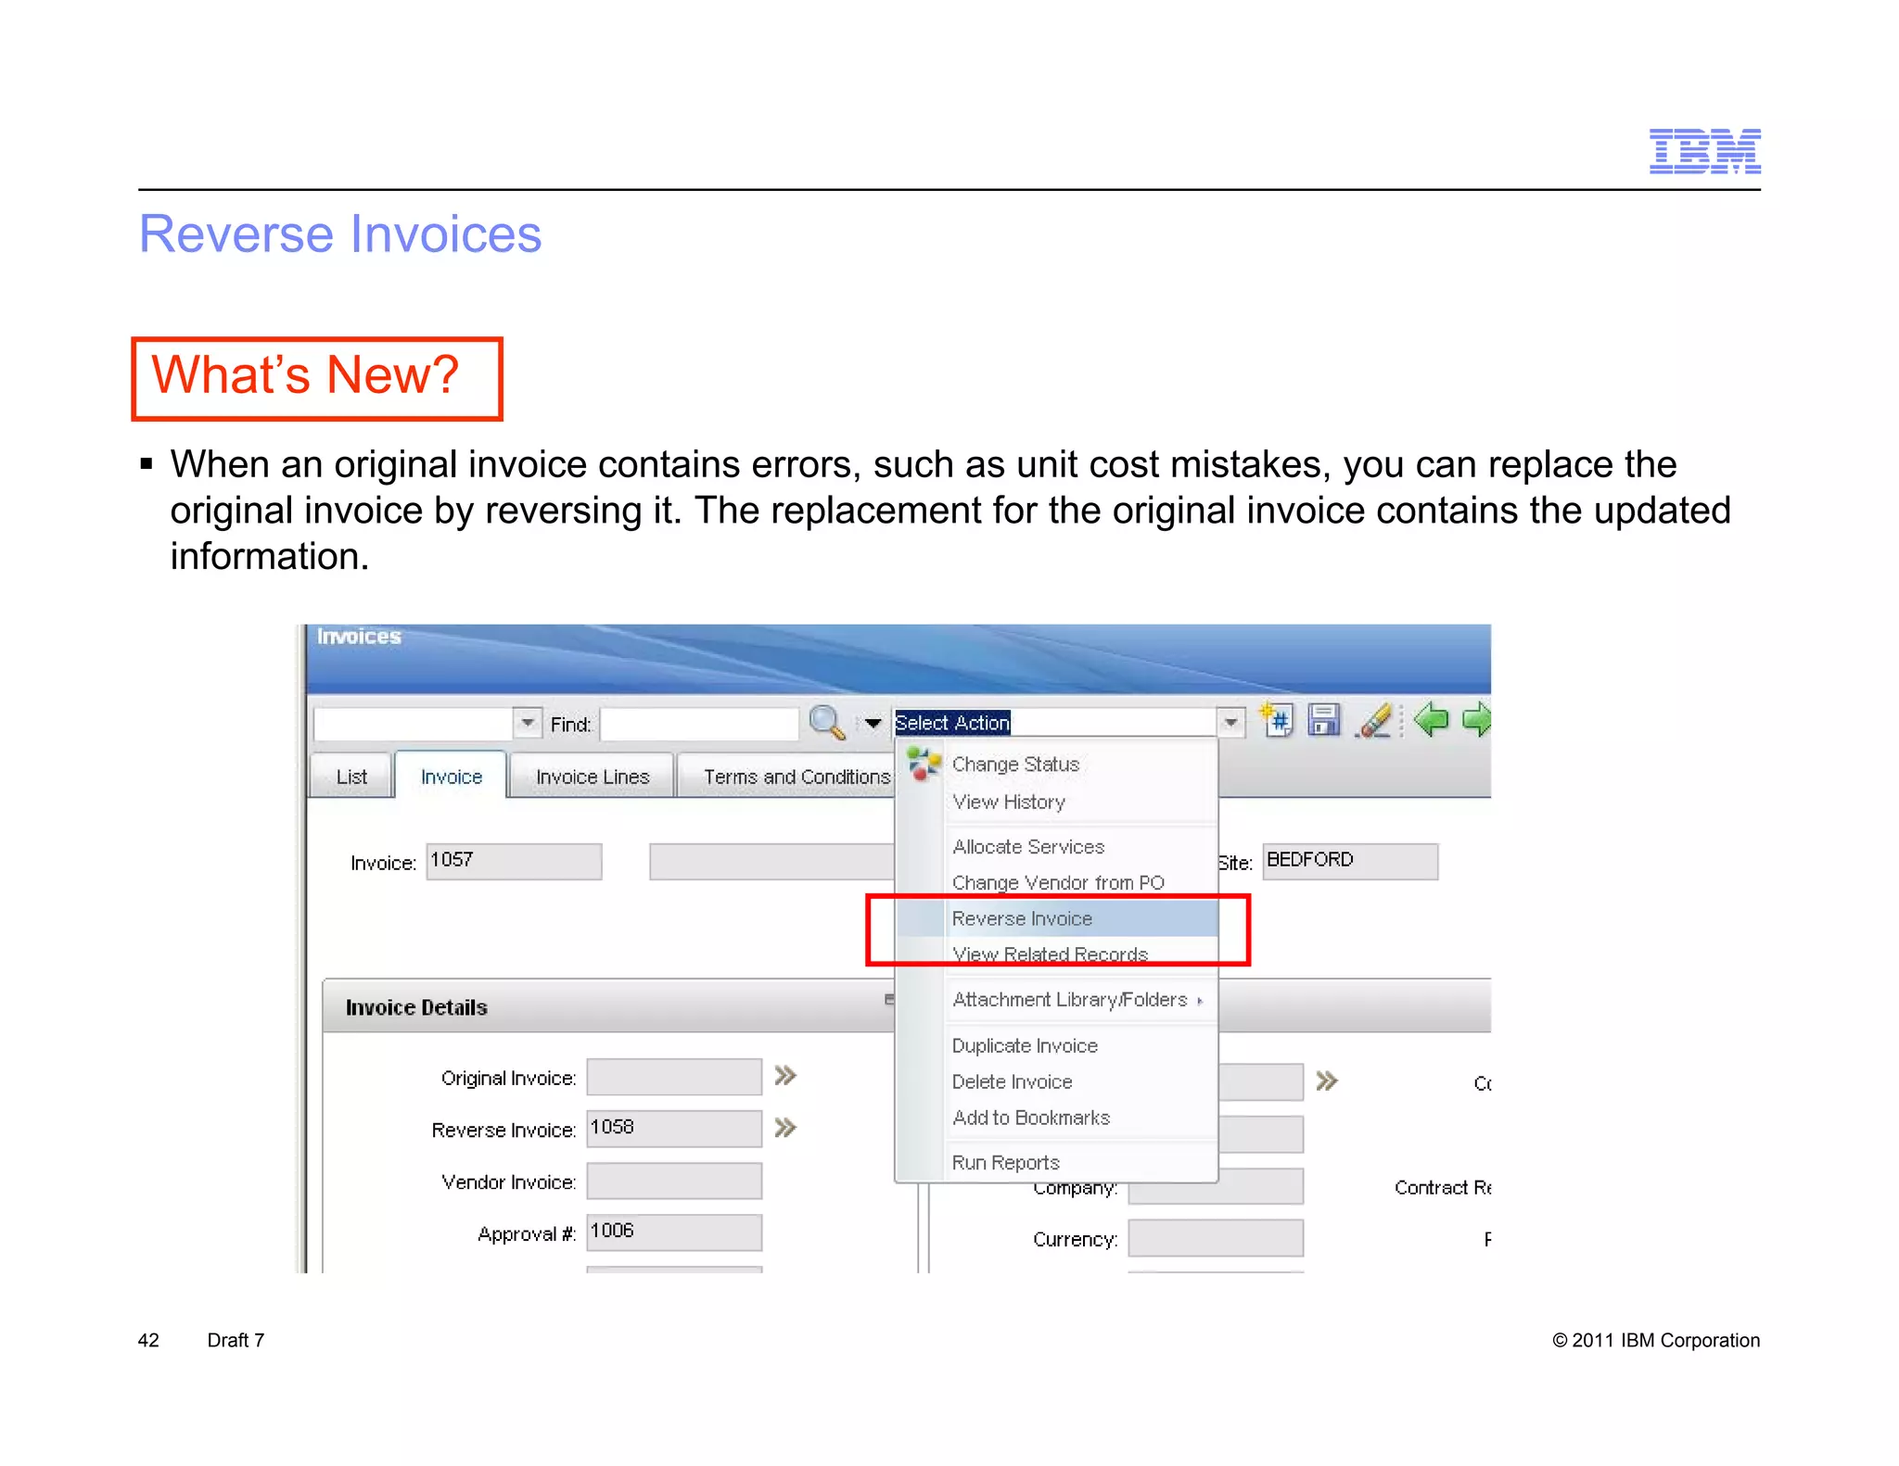
Task: Open the Select Action dropdown arrow
Action: click(x=1230, y=722)
